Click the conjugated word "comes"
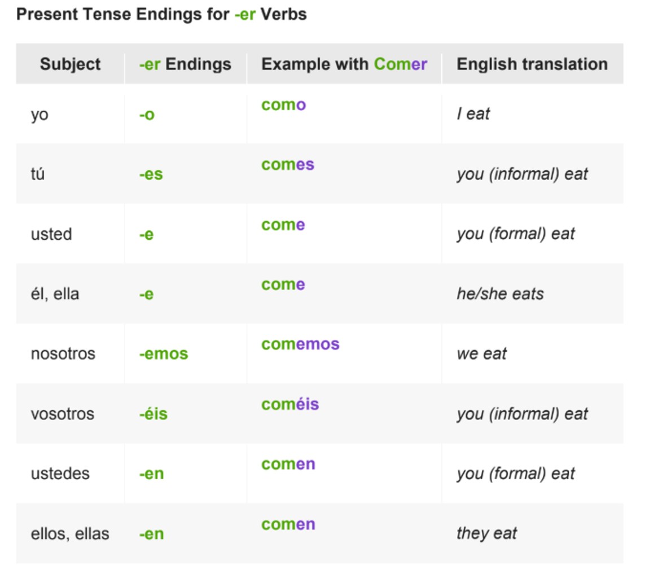Image resolution: width=654 pixels, height=565 pixels. (287, 165)
